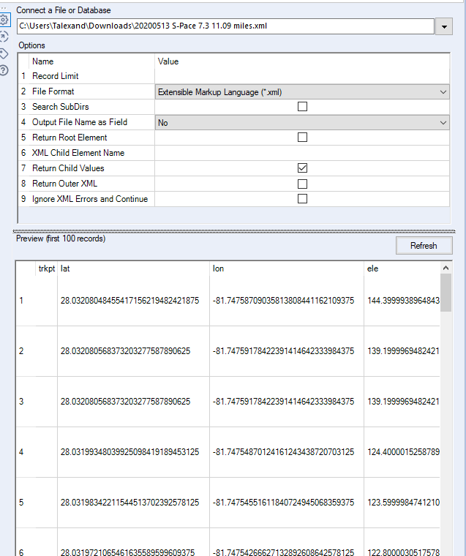Screen dimensions: 466x556
Task: Click the preview table scroll up arrow
Action: [446, 268]
